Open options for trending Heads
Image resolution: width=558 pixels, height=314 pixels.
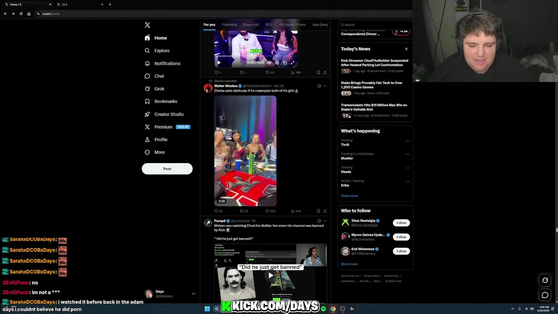pyautogui.click(x=408, y=168)
